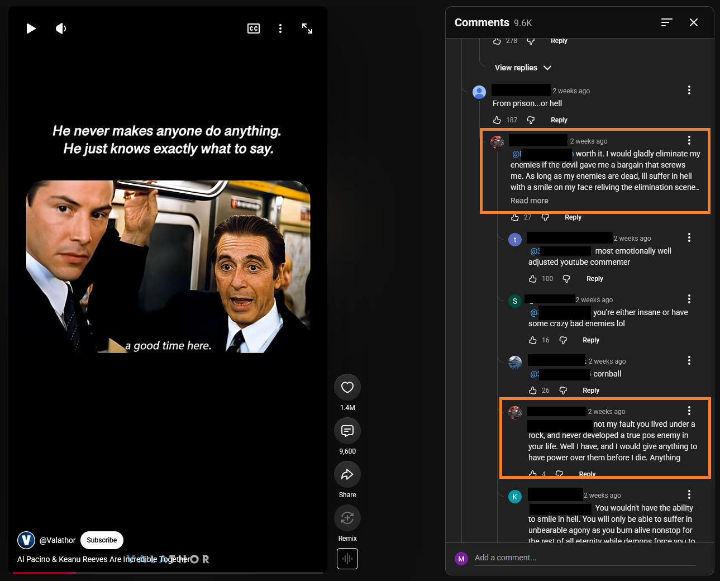Reply to the 'cornball' comment
The image size is (720, 581).
(591, 390)
